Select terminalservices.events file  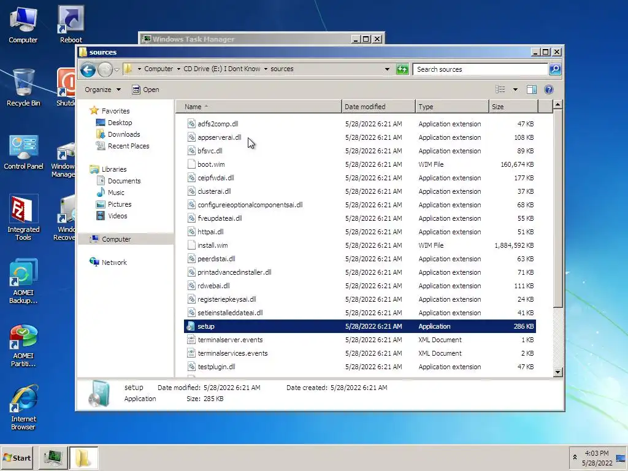232,353
